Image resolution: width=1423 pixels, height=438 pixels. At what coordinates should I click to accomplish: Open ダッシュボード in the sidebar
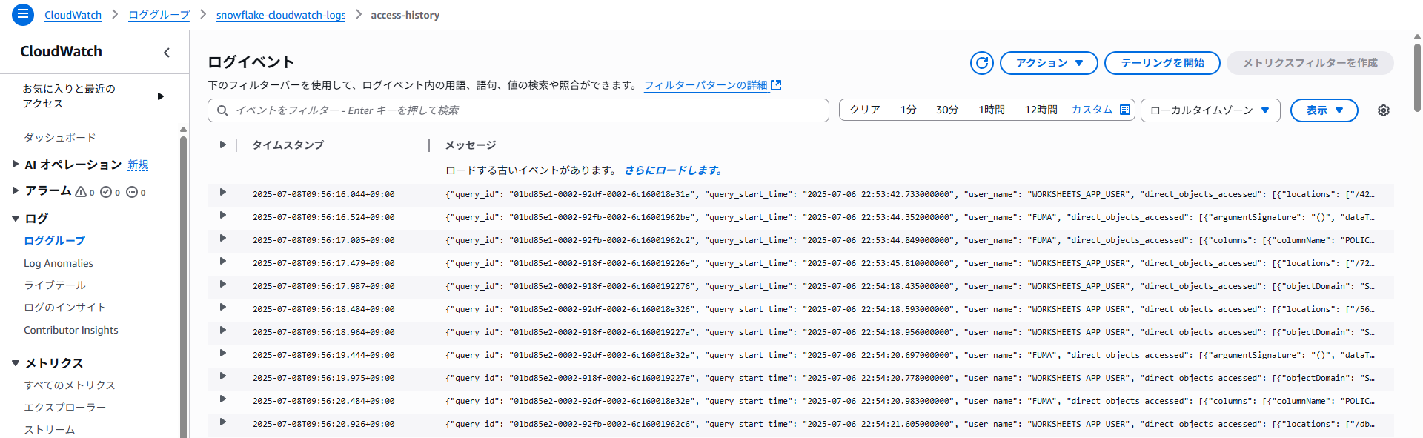click(60, 138)
